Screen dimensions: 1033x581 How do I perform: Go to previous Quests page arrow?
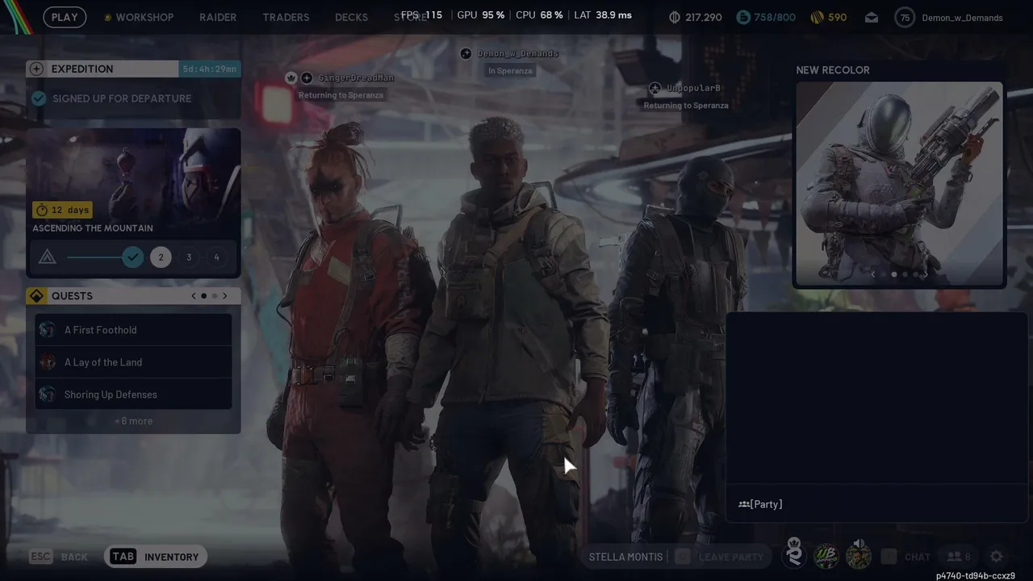194,296
